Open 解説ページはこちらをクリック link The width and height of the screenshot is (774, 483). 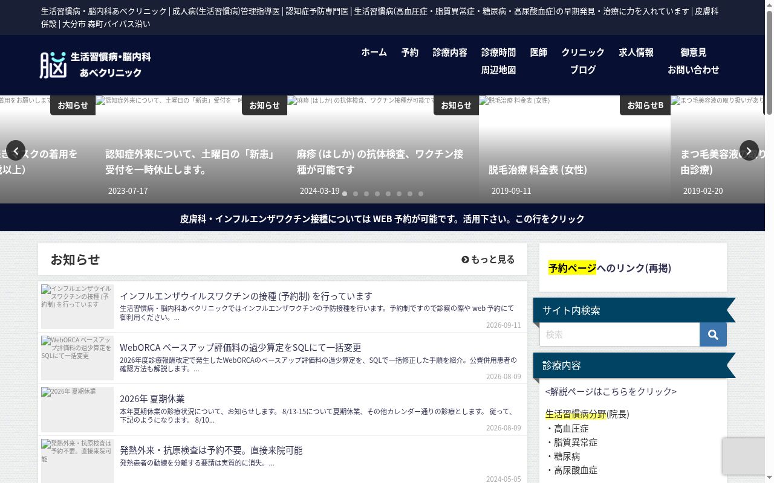tap(611, 391)
